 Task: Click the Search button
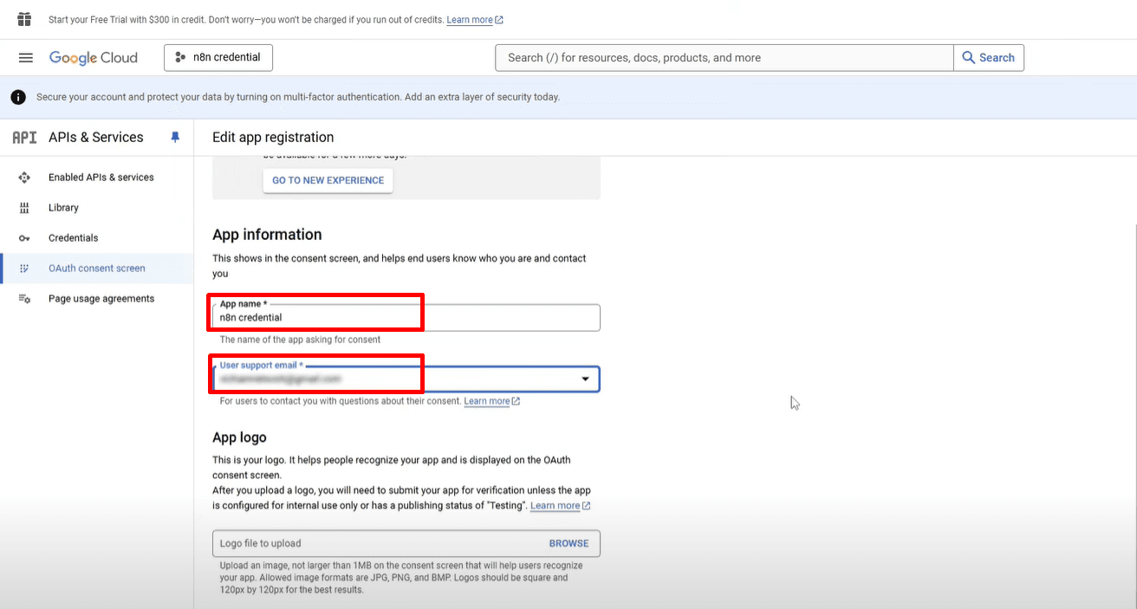coord(989,58)
